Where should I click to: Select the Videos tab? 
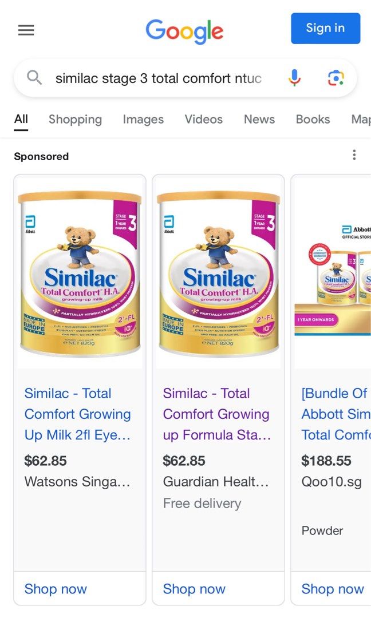point(203,120)
